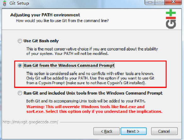Click the Run Git and included Unix tools label
Viewport: 184px width, 140px height.
(x=93, y=93)
